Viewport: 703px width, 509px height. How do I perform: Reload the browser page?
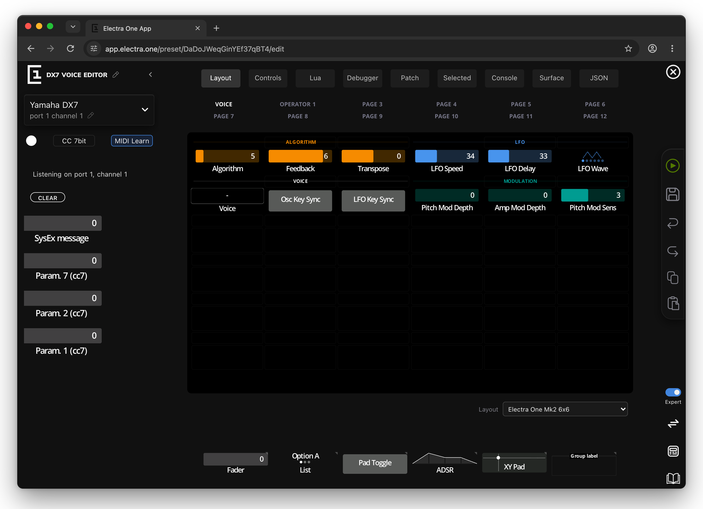pos(70,49)
